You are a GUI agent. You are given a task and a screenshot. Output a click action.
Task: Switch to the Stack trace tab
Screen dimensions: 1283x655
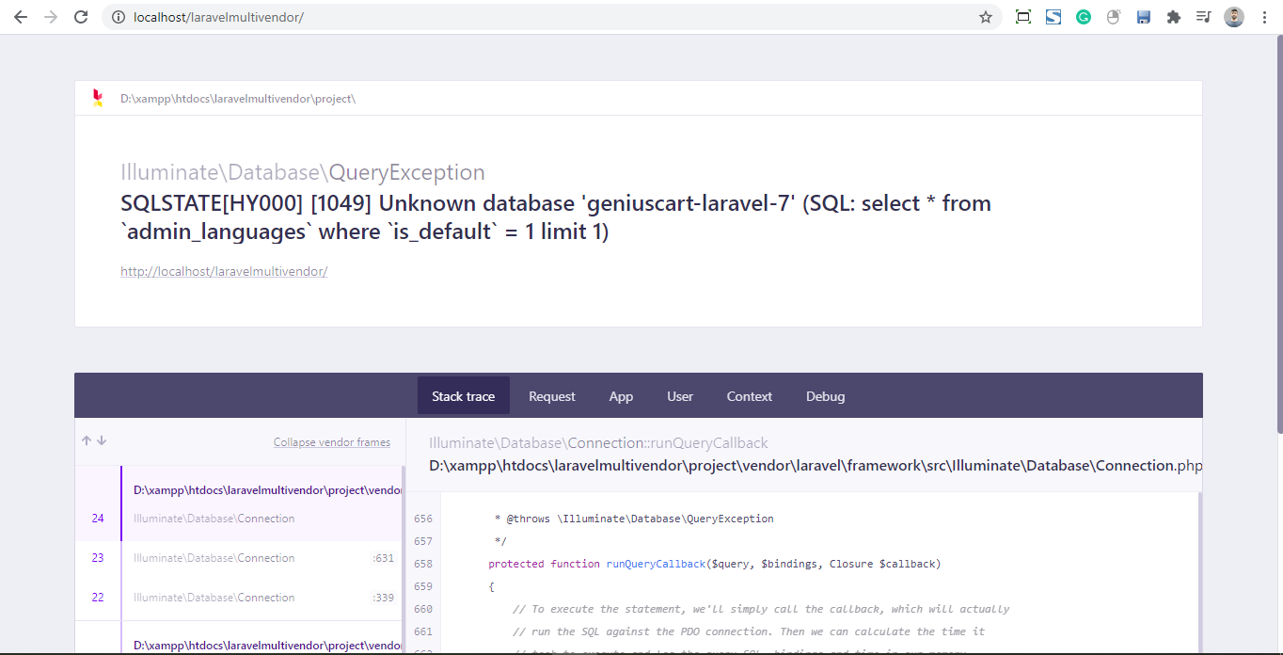[463, 396]
